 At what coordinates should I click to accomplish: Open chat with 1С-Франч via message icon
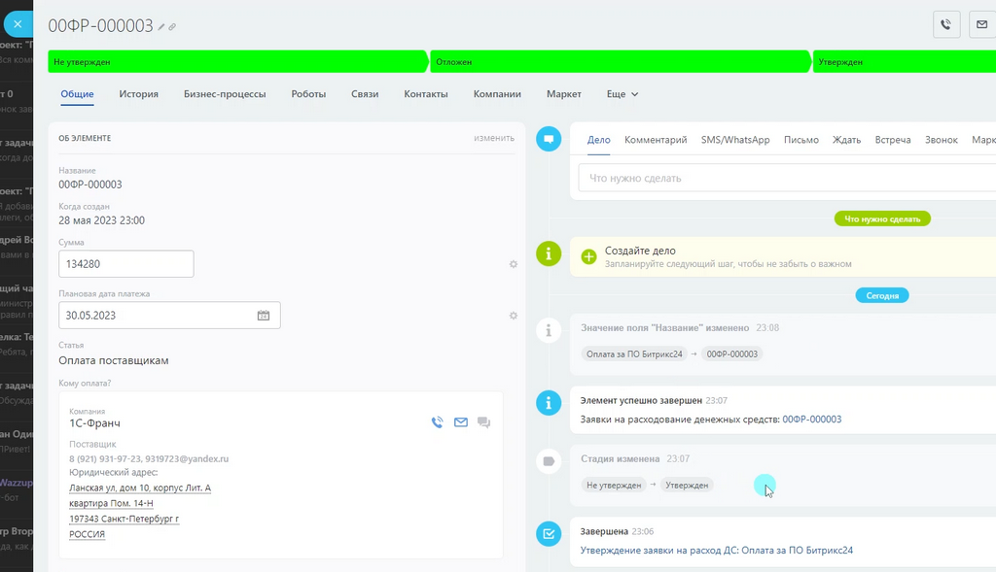pyautogui.click(x=483, y=422)
